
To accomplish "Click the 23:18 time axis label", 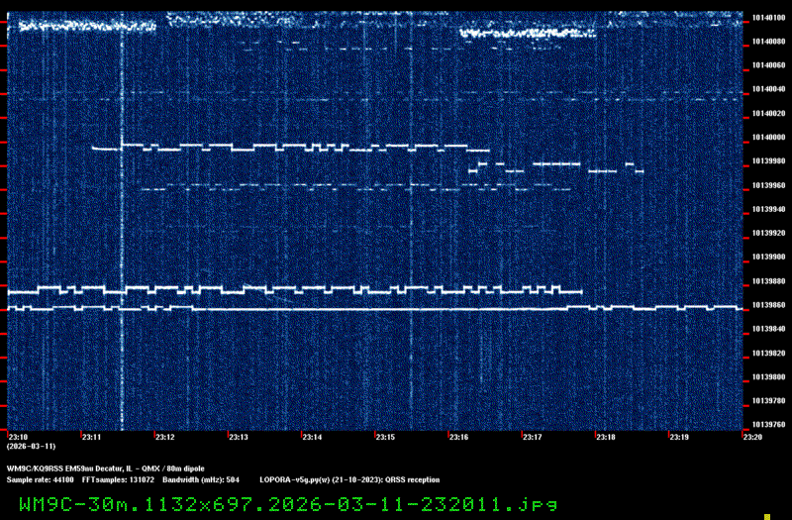I will [606, 437].
